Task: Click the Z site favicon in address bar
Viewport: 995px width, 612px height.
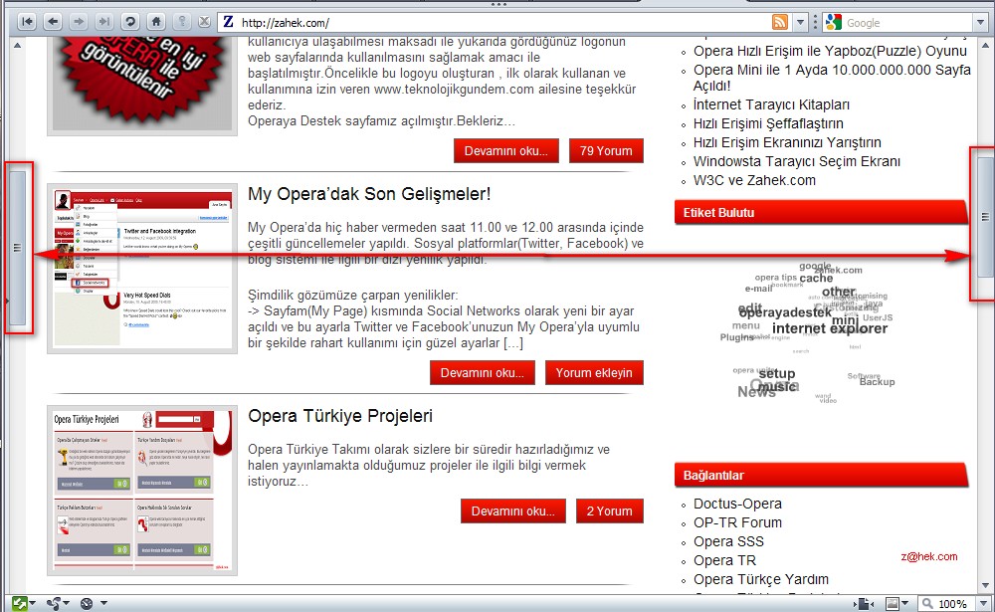Action: pos(229,22)
